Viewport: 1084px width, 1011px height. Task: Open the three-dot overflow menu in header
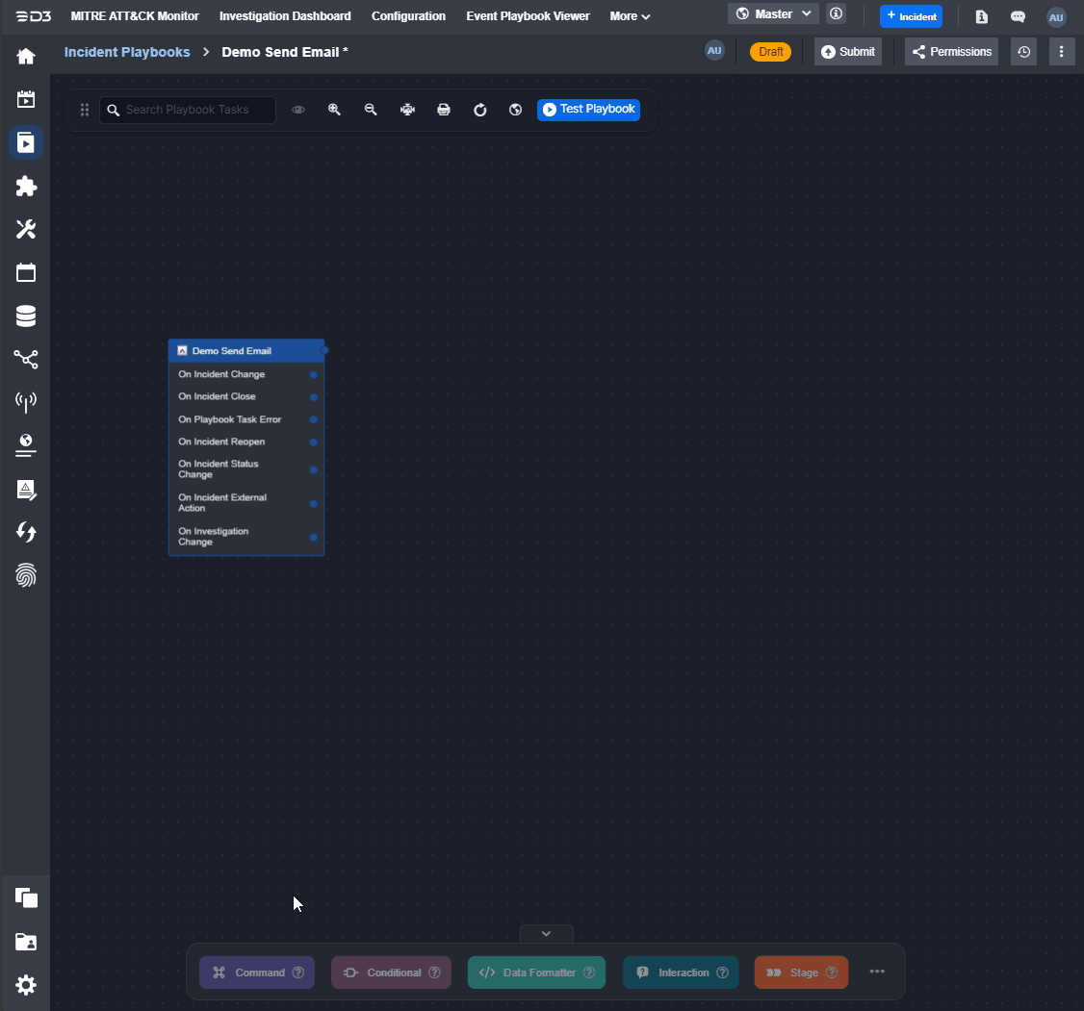(x=1061, y=52)
